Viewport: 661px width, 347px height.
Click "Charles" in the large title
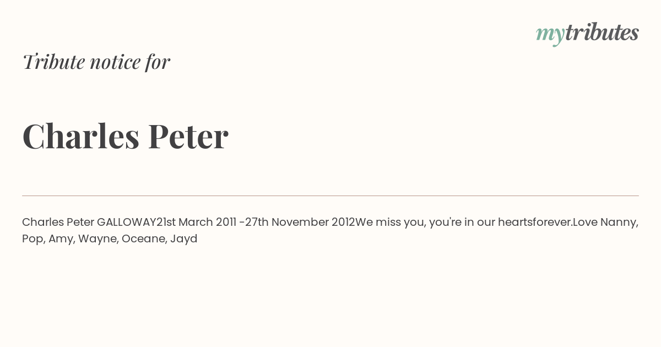click(80, 135)
